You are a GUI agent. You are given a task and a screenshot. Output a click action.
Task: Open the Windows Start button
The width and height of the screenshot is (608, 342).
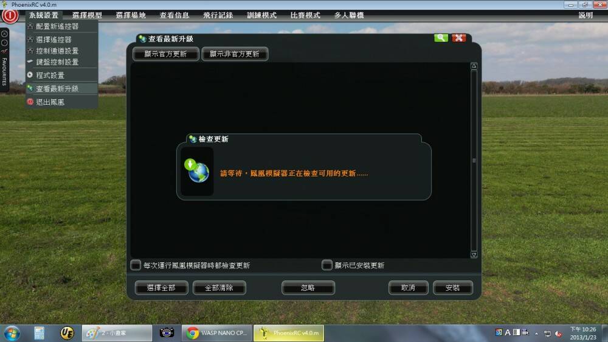click(12, 333)
